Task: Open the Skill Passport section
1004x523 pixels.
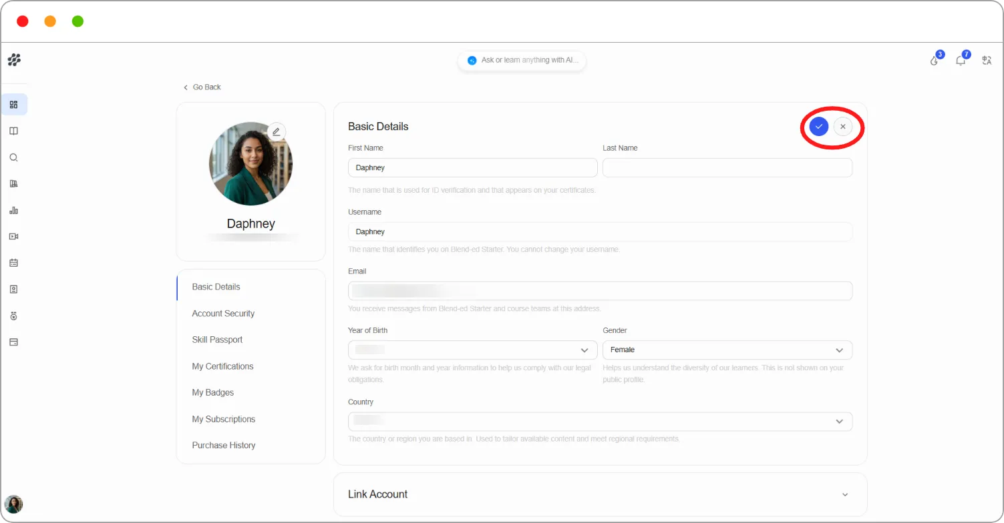Action: [217, 340]
